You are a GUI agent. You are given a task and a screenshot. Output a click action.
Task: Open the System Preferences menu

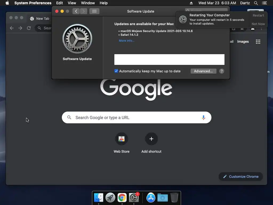coord(33,3)
